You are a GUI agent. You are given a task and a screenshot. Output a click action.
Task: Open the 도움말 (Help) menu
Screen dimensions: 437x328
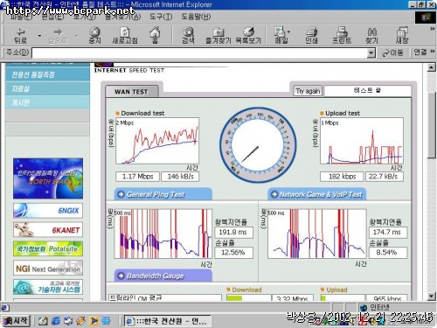pos(196,17)
